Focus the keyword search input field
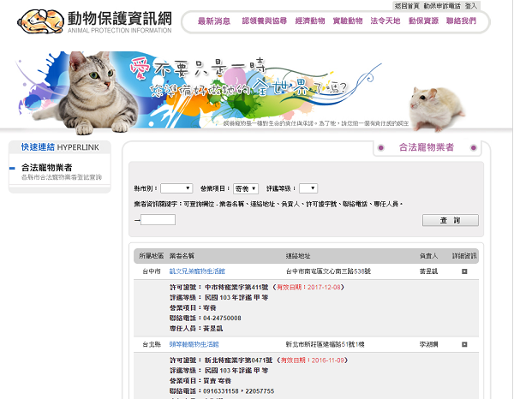The width and height of the screenshot is (514, 399). tap(158, 219)
